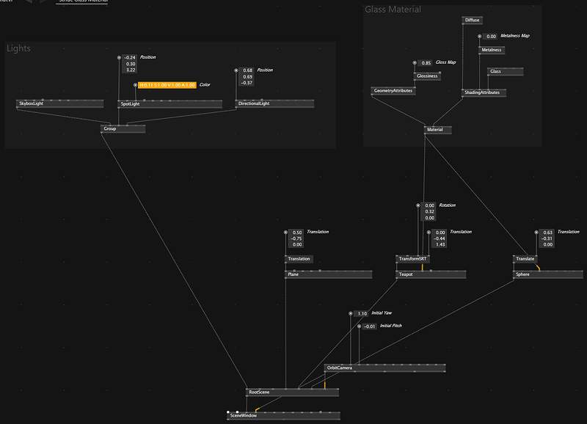Click the Metalness Map label
Image resolution: width=587 pixels, height=424 pixels.
515,36
